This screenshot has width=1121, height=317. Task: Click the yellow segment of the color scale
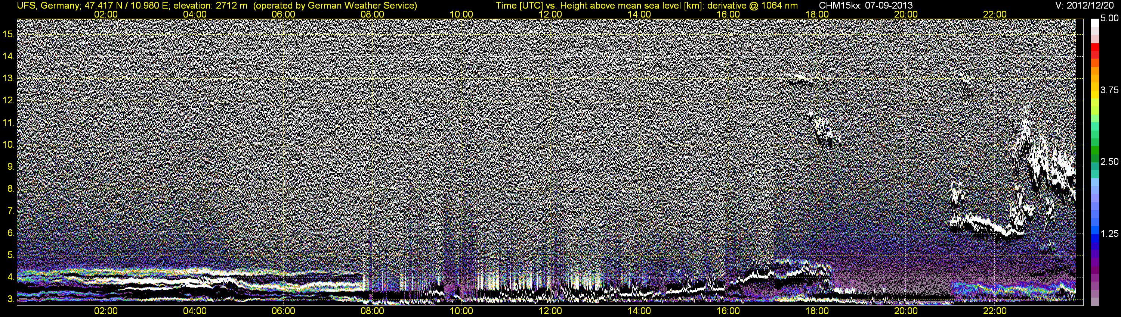click(1095, 95)
